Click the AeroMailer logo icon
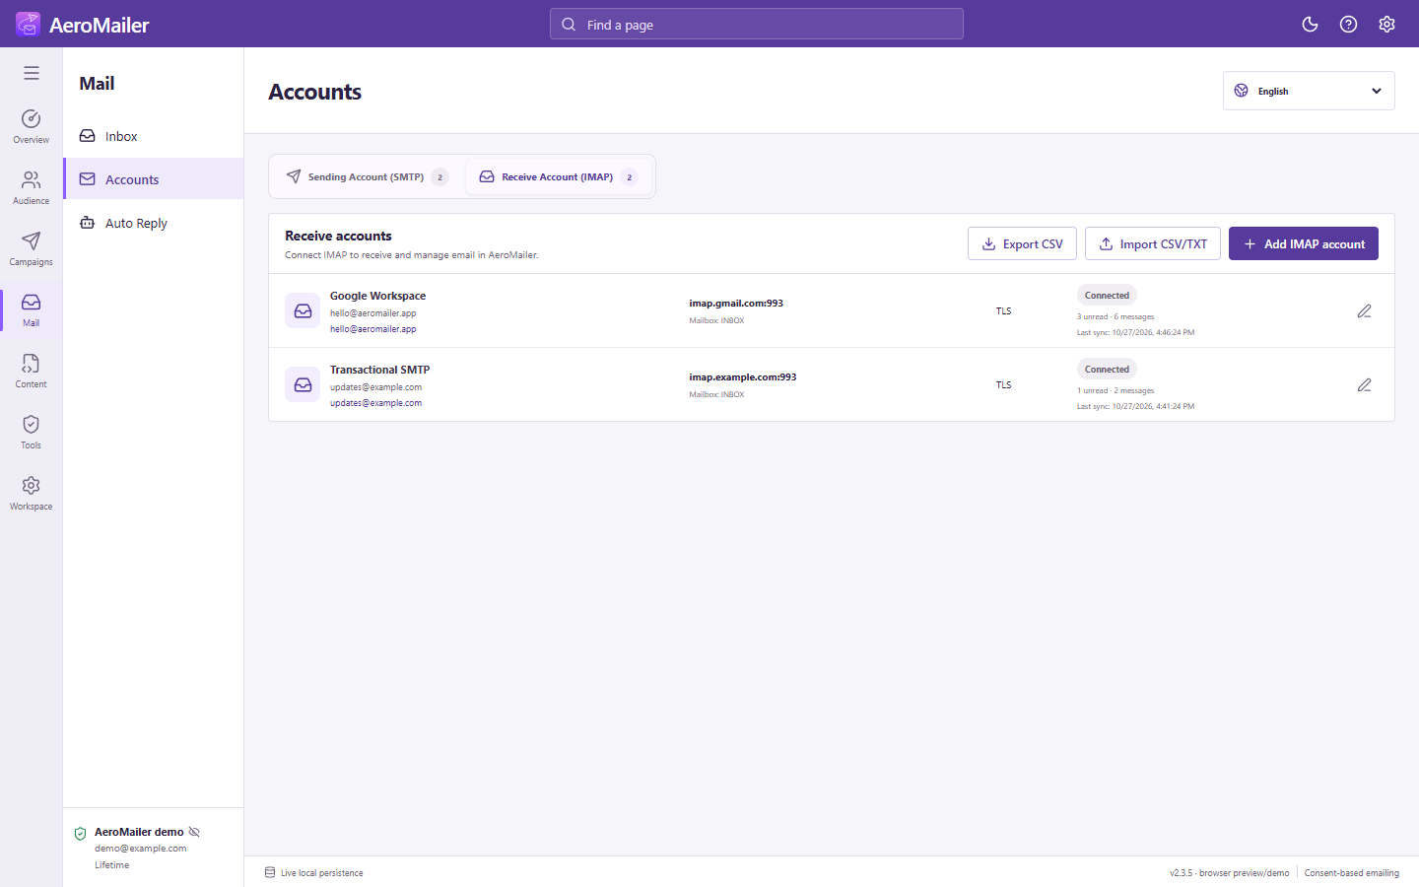 tap(28, 25)
